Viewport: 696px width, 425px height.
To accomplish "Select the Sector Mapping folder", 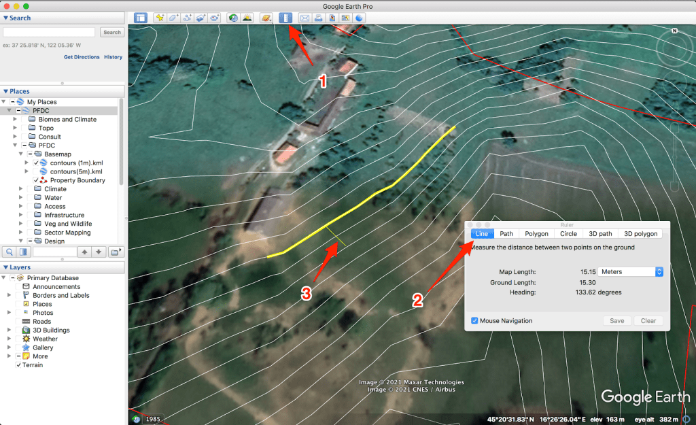I will coord(67,233).
